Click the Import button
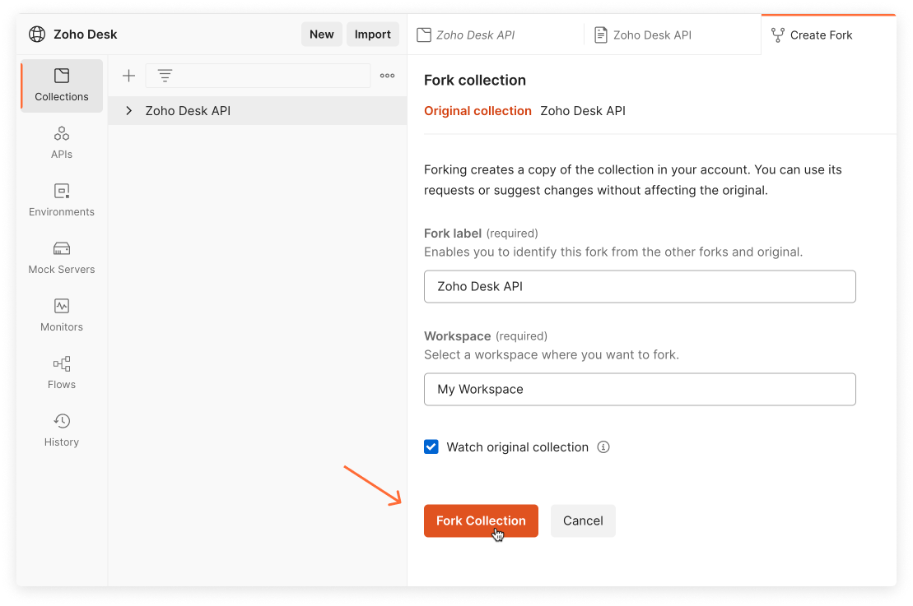Image resolution: width=913 pixels, height=606 pixels. (x=373, y=35)
